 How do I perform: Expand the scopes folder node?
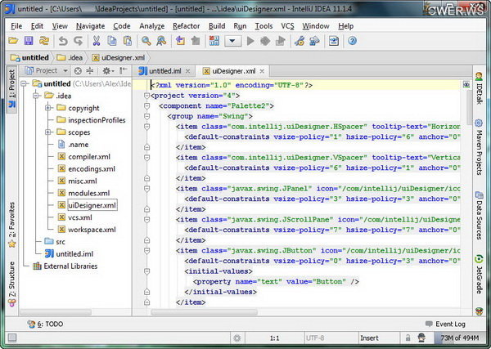pos(49,132)
